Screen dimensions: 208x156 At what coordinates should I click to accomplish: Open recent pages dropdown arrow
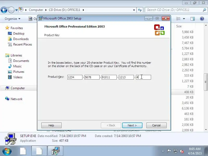point(16,10)
